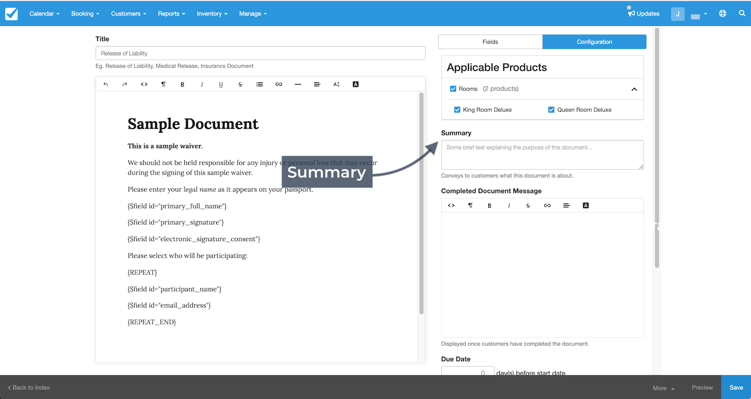Click text {$field id="email_address"}
751x399 pixels.
169,306
